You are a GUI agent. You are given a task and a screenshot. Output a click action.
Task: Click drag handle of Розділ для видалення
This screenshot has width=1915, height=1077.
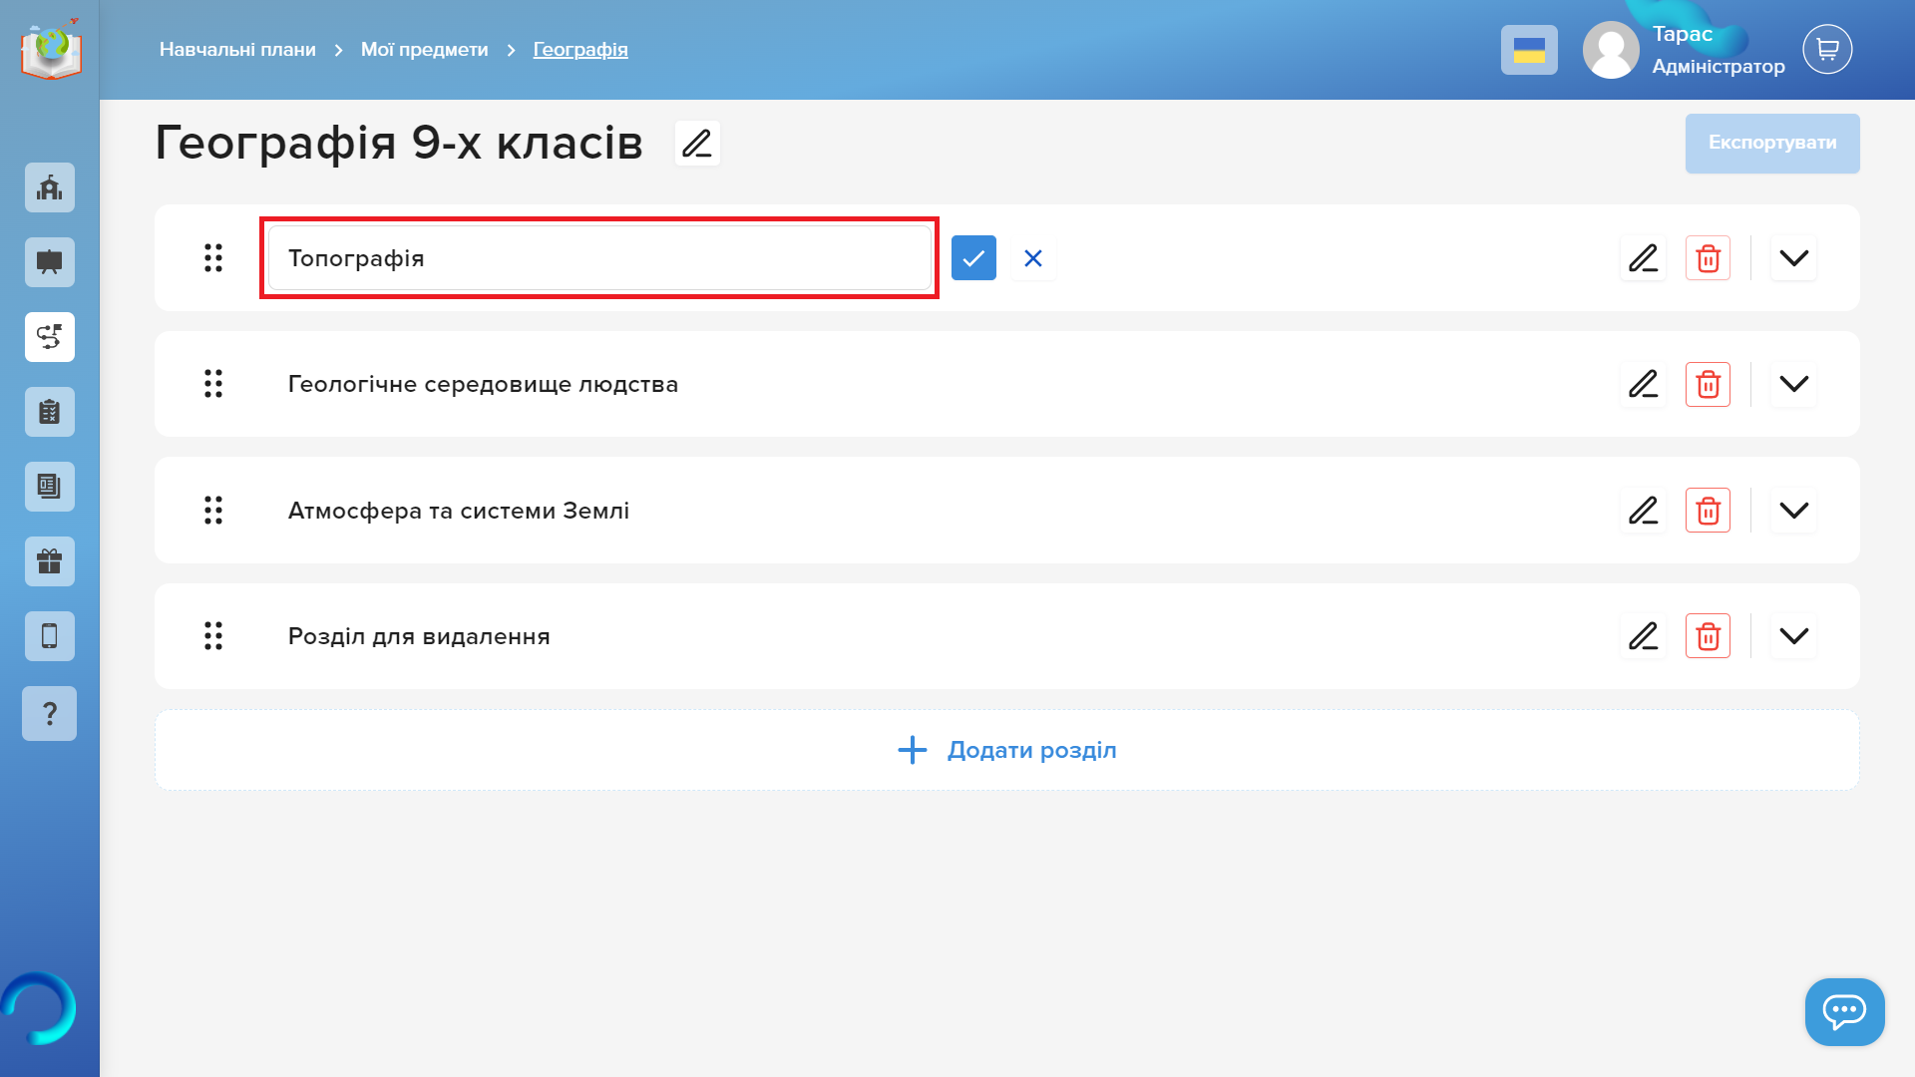(x=213, y=636)
